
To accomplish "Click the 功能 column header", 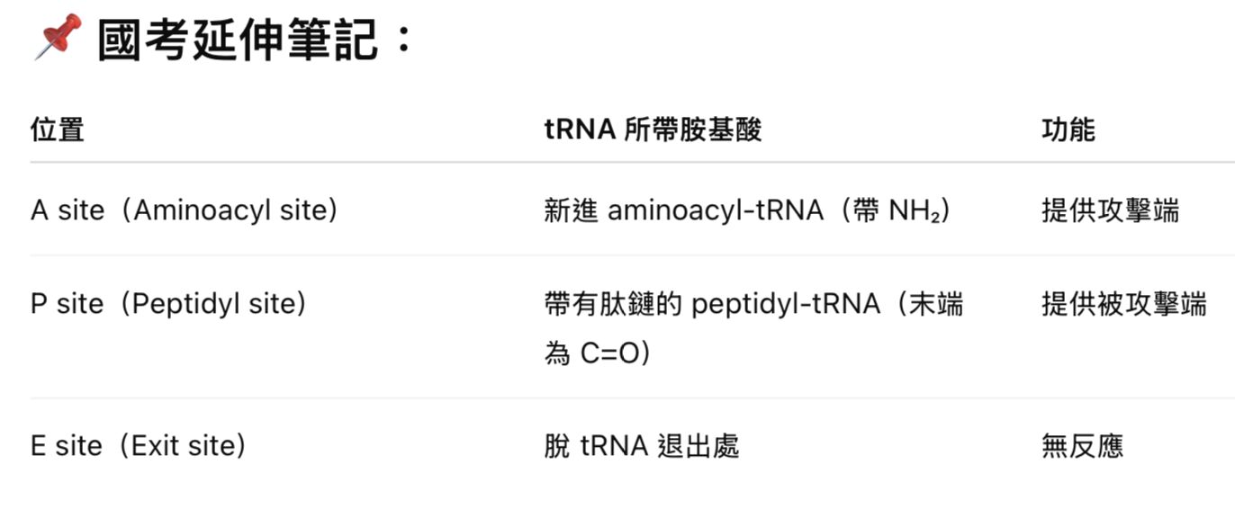I will click(x=1068, y=129).
